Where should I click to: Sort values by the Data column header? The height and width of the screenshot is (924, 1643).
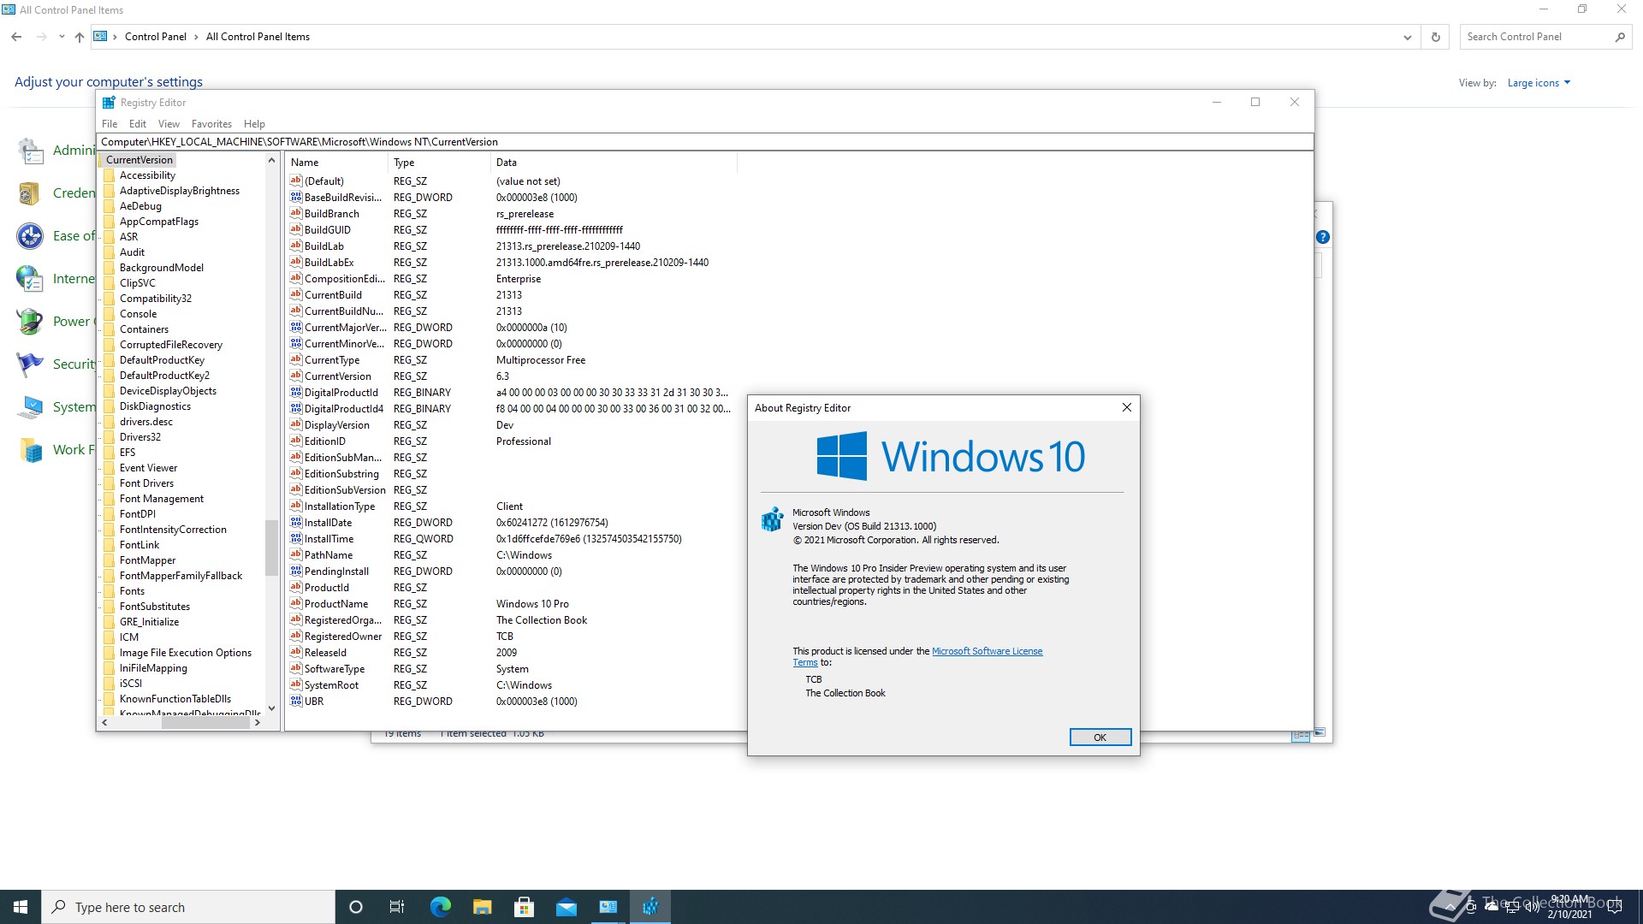(614, 163)
